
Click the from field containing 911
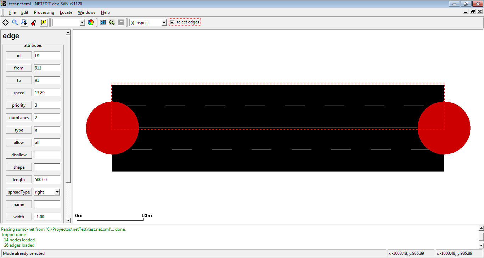(x=47, y=68)
